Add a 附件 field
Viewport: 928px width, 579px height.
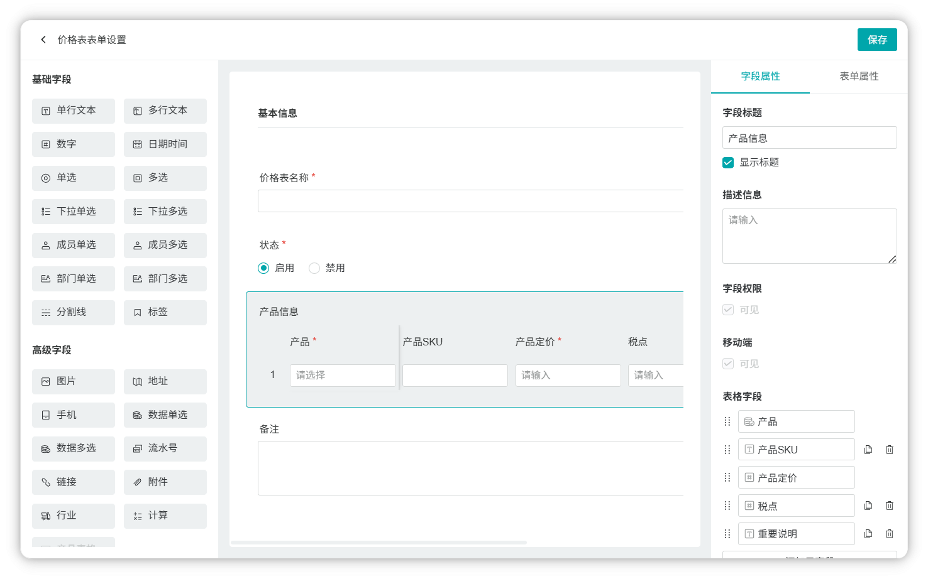point(165,482)
